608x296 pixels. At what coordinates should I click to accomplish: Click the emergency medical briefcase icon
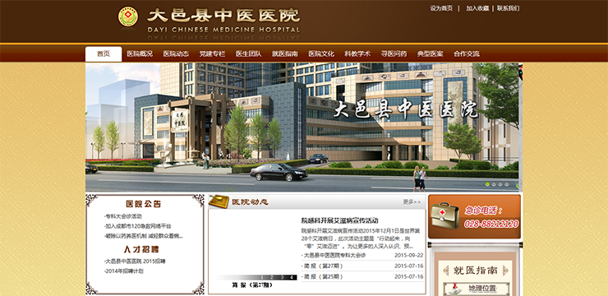(x=445, y=216)
